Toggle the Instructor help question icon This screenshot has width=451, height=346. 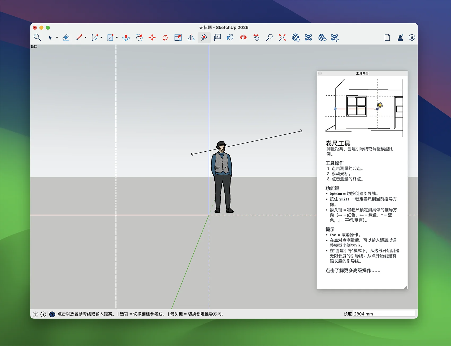click(x=52, y=314)
